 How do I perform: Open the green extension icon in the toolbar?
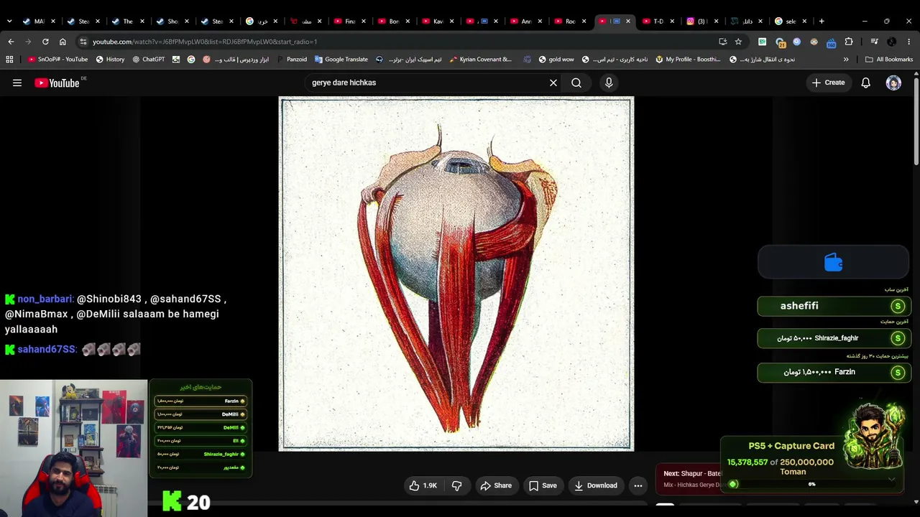point(762,42)
